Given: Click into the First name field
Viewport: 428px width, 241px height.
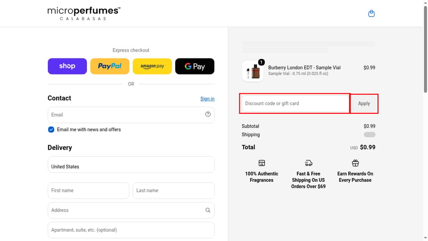Looking at the screenshot, I should coord(88,191).
